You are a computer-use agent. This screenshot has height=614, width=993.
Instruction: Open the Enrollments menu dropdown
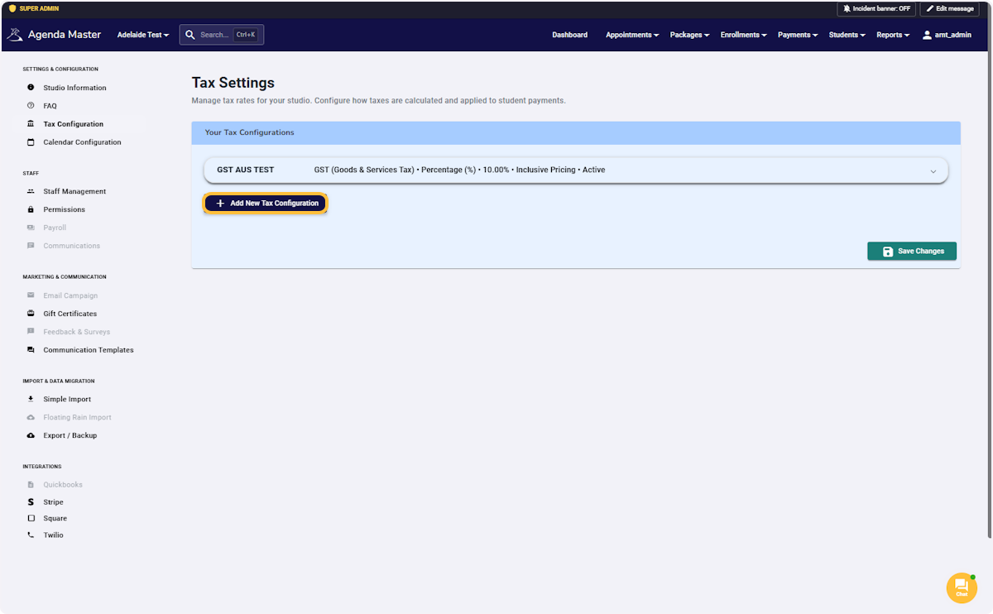(x=743, y=35)
